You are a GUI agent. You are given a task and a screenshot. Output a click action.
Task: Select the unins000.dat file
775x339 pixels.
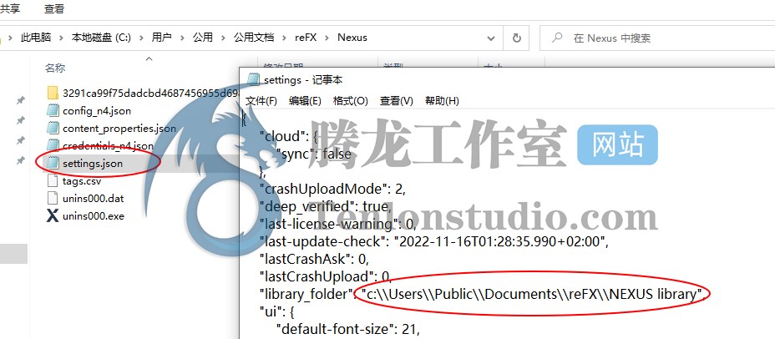pos(93,199)
